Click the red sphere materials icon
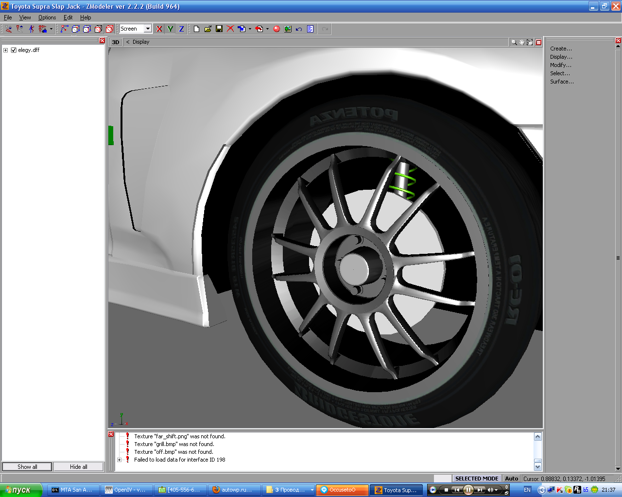The width and height of the screenshot is (622, 497). [276, 29]
